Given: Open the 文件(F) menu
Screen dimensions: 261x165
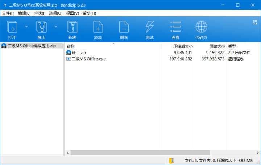Looking at the screenshot, I should coord(8,13).
